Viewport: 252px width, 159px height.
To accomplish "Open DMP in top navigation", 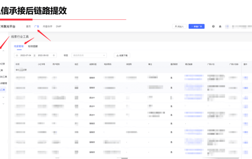I will [58, 26].
